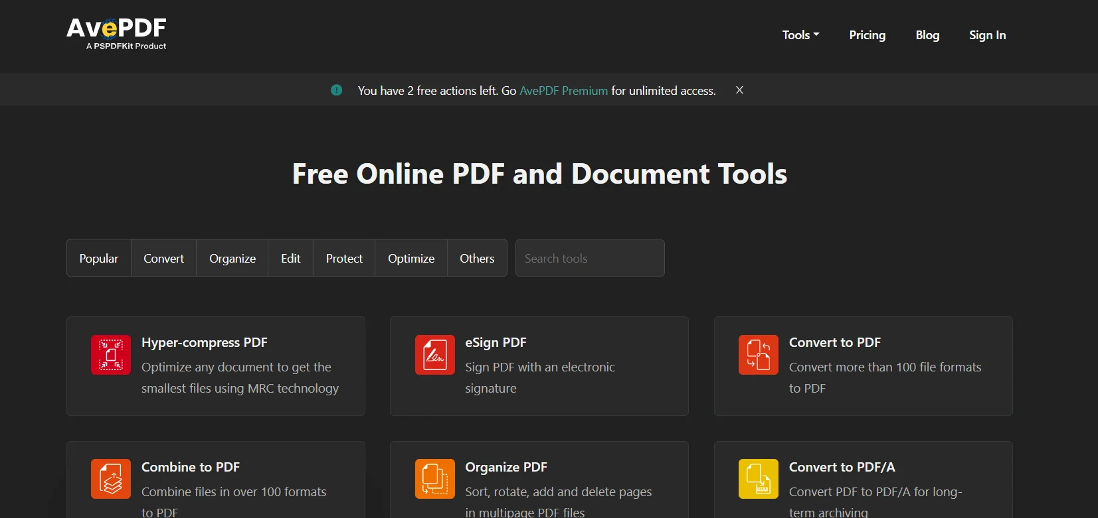Viewport: 1098px width, 518px height.
Task: Open the Organize PDF icon
Action: coord(435,479)
